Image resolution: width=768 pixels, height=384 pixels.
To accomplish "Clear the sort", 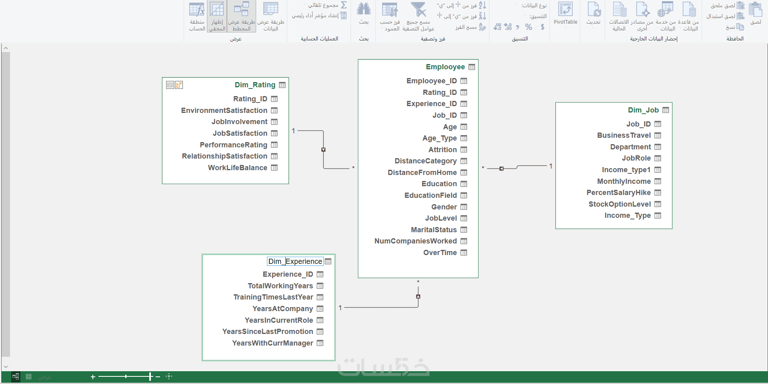I will pos(471,27).
